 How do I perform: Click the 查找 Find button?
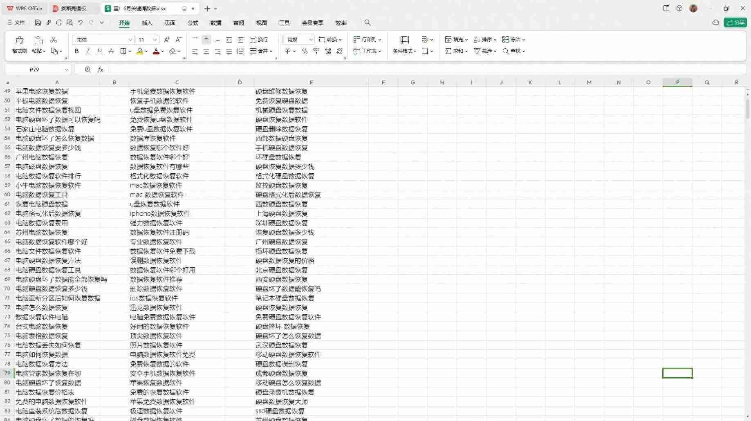[x=513, y=51]
